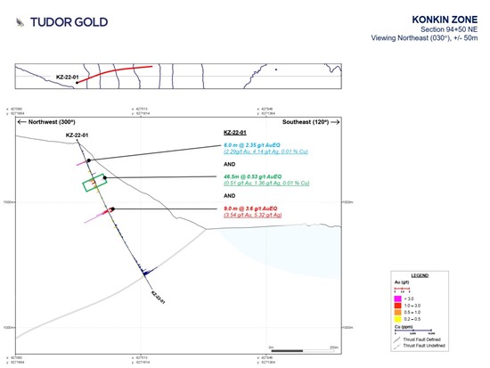Click the blue Cu scale bar in legend
Image resolution: width=490 pixels, height=368 pixels.
pyautogui.click(x=413, y=331)
